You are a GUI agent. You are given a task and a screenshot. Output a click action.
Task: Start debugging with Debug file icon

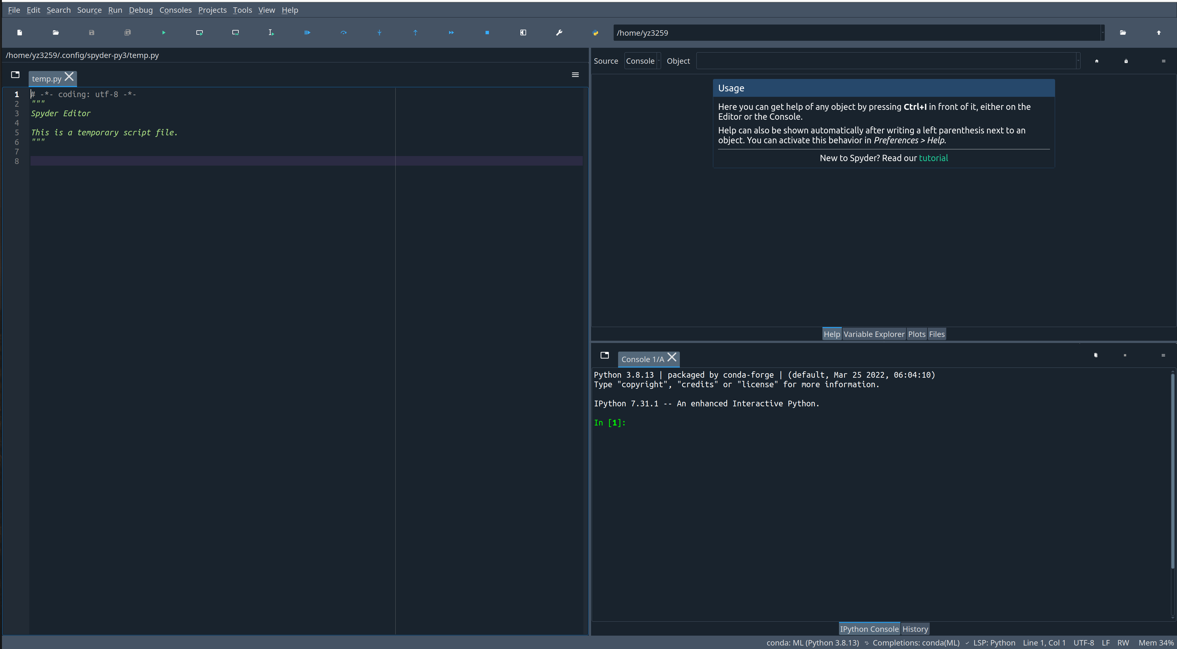(x=307, y=32)
